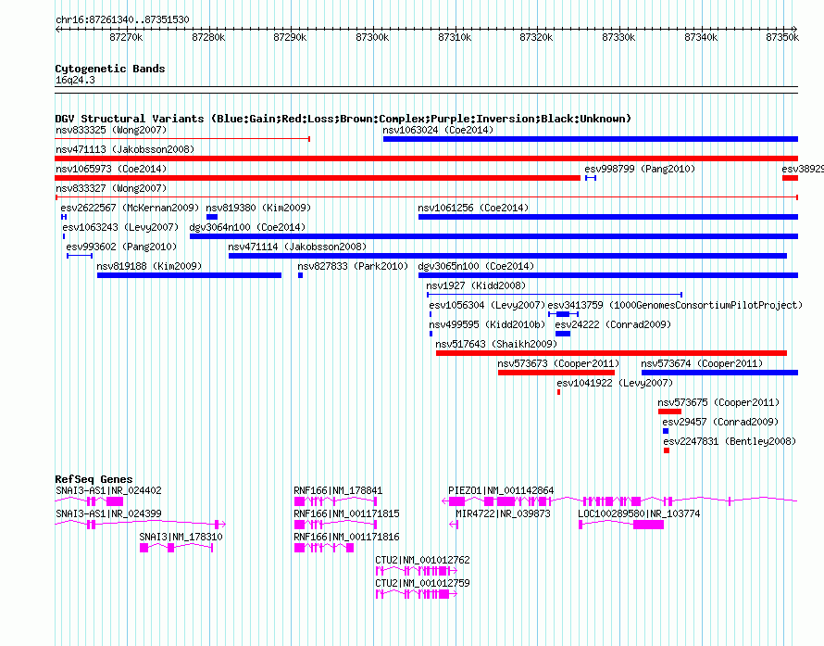824x646 pixels.
Task: Open the dgv3065n100 (Coe2014) label
Action: coord(476,266)
